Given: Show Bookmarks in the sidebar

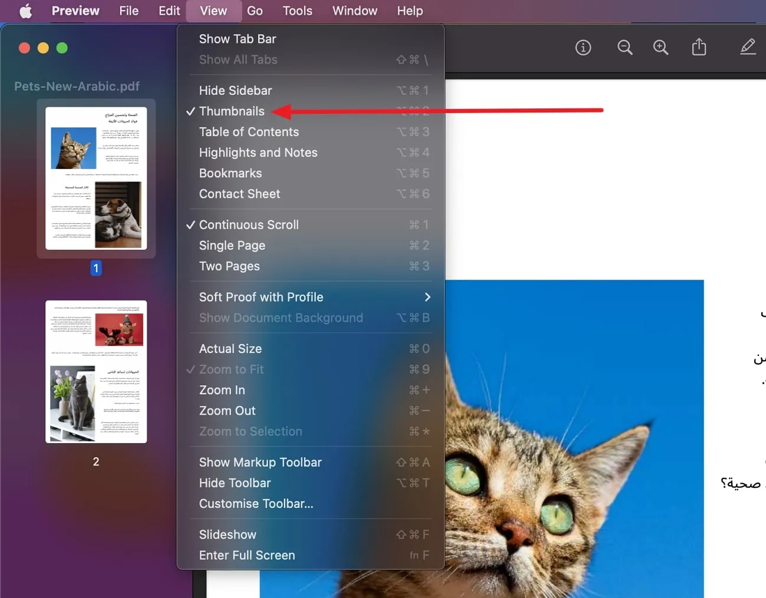Looking at the screenshot, I should pos(230,173).
